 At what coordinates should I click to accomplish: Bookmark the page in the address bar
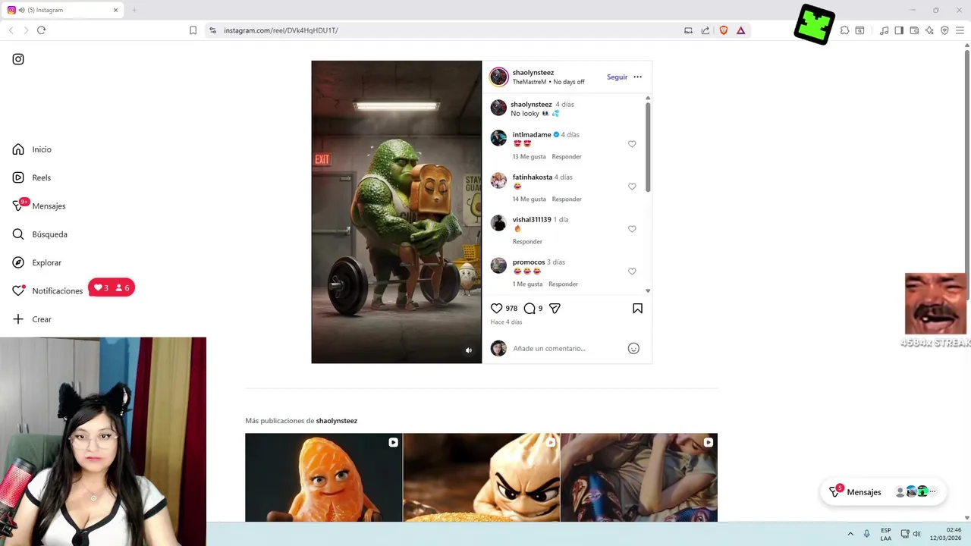point(193,30)
